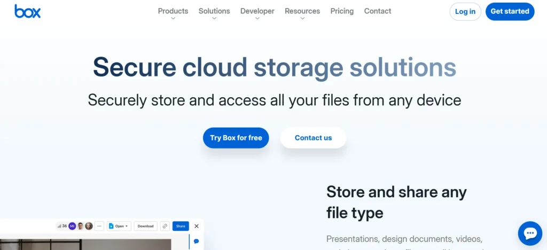Screen dimensions: 547x250
Task: Click the 'Presentations, design documents, videos' text
Action: coord(405,239)
